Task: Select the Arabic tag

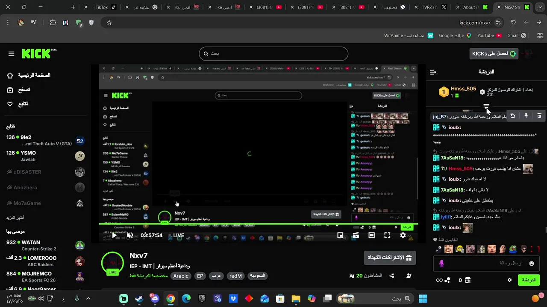Action: click(x=181, y=276)
